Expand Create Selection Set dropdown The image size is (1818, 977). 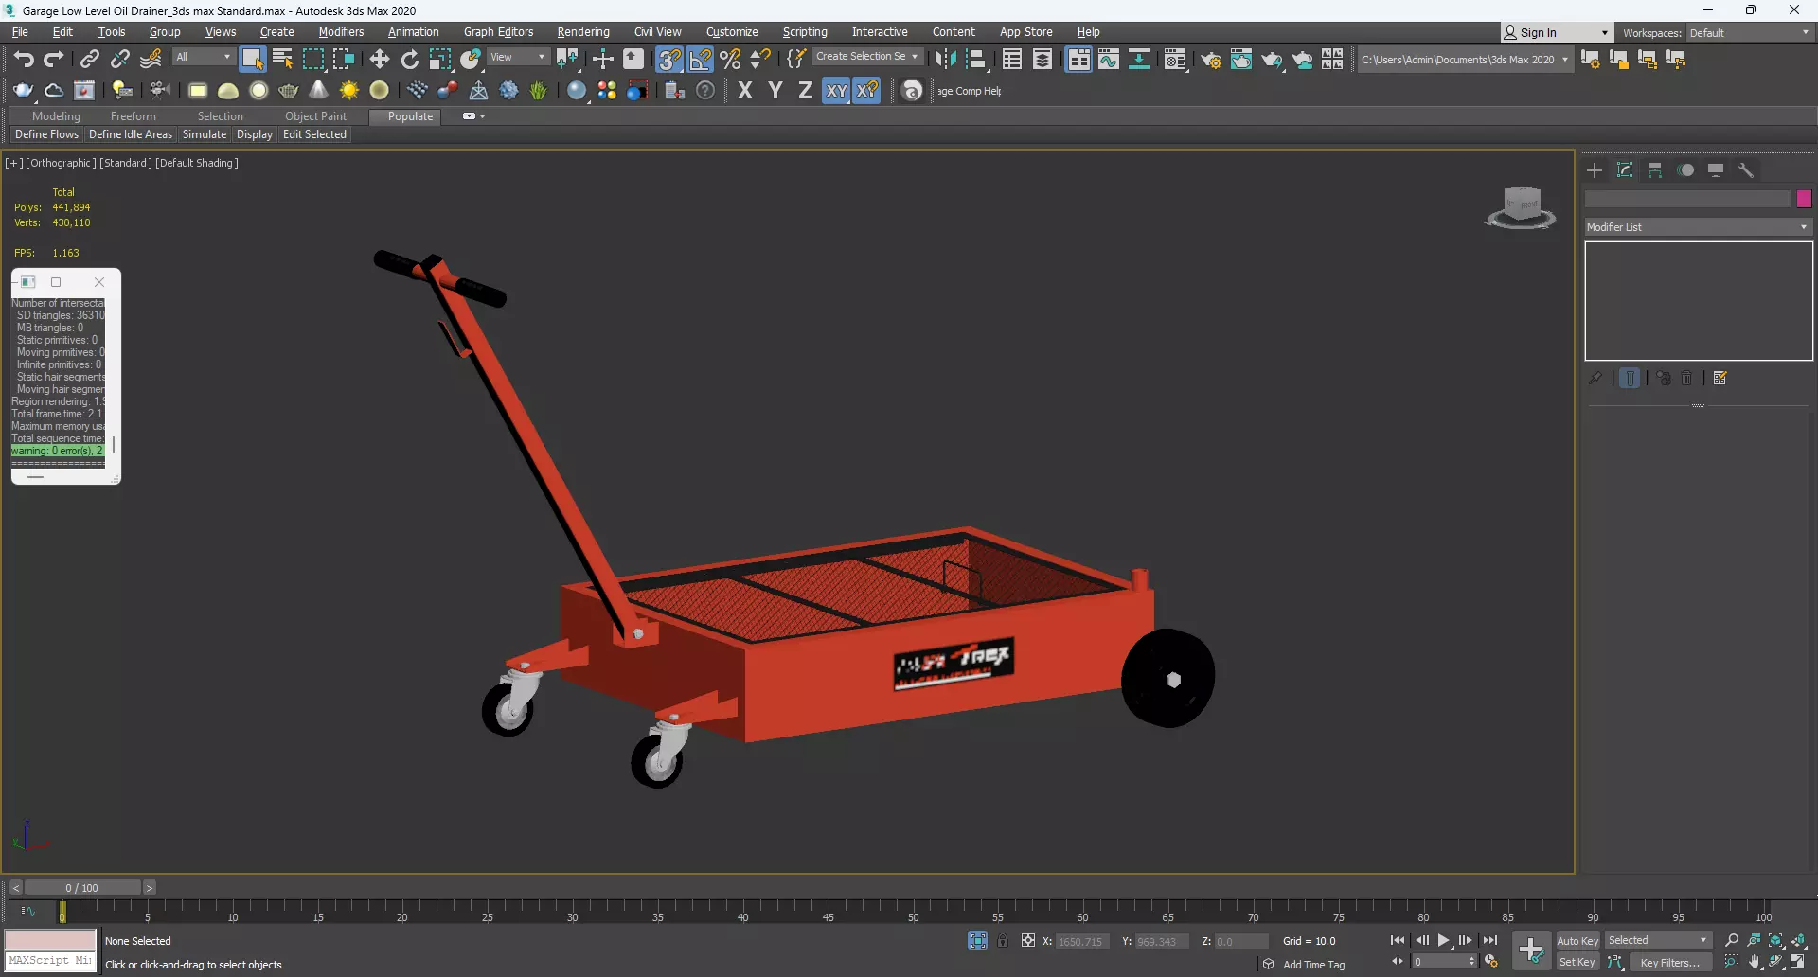867,57
